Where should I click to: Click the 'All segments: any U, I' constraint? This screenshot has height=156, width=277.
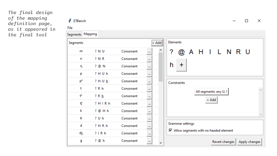click(x=212, y=92)
